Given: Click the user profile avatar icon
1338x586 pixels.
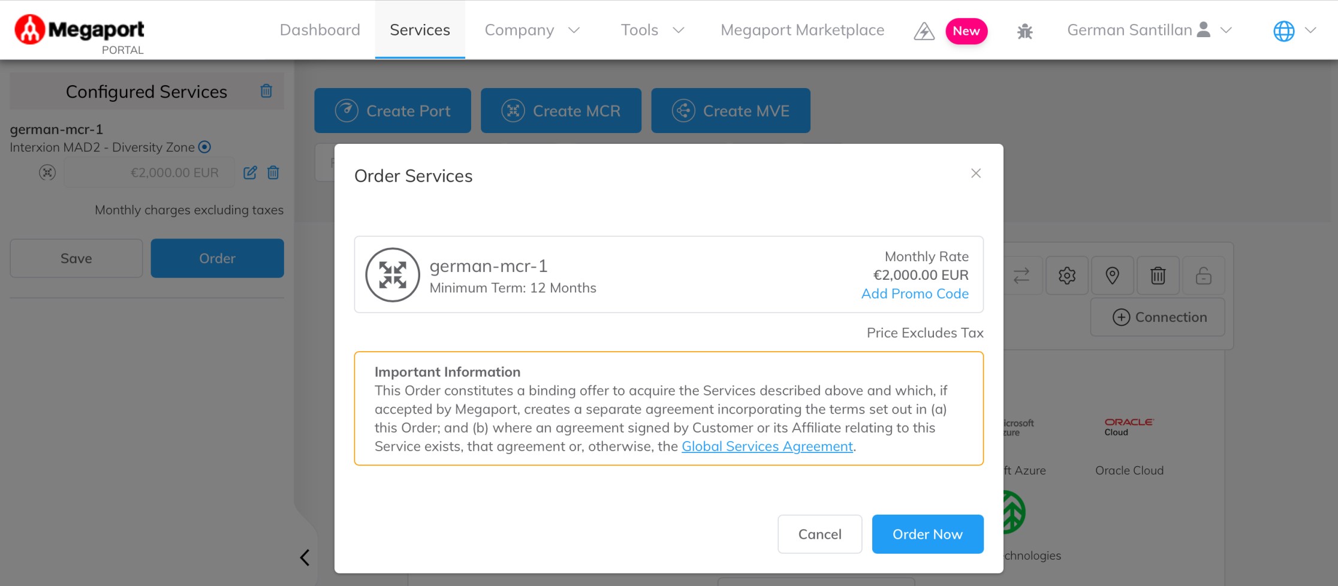Looking at the screenshot, I should pos(1203,30).
